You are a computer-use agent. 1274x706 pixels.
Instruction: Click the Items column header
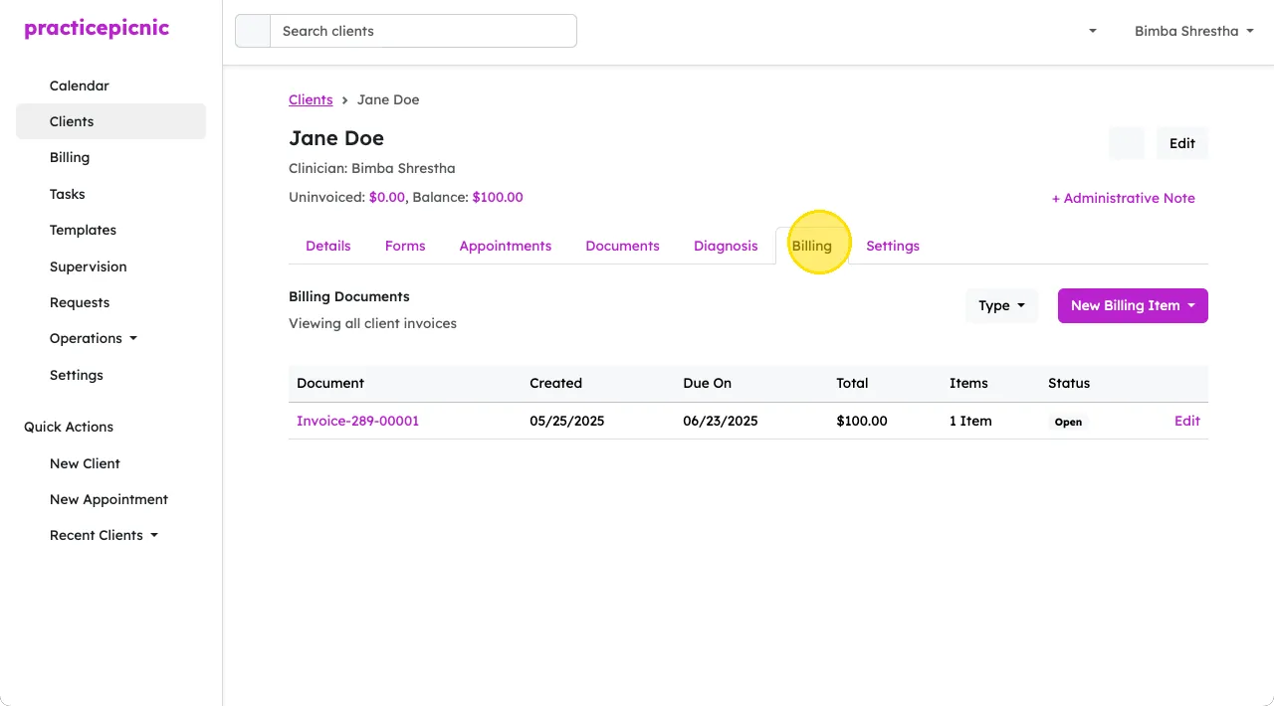pos(968,383)
